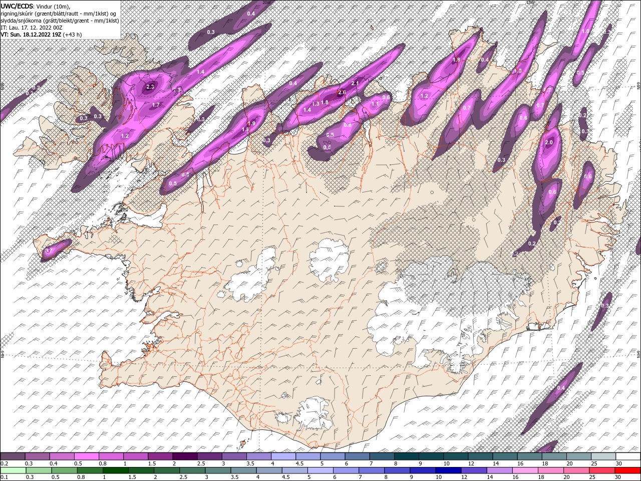The height and width of the screenshot is (481, 641).
Task: Pick the darkest green 1 swatch, lower legend
Action: [x=115, y=470]
